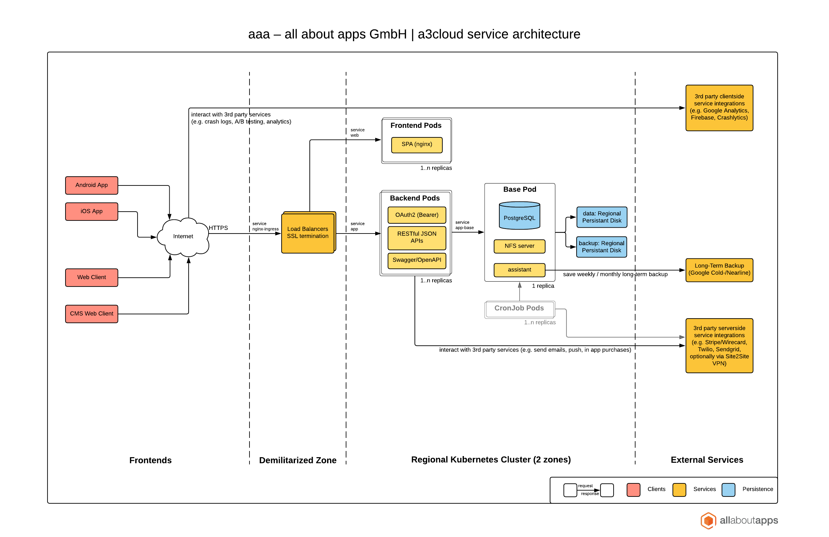Image resolution: width=829 pixels, height=537 pixels.
Task: Click the CronJob Pods box
Action: click(519, 309)
